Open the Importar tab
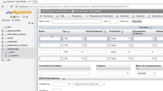Image resolution: width=163 pixels, height=91 pixels. click(x=138, y=16)
